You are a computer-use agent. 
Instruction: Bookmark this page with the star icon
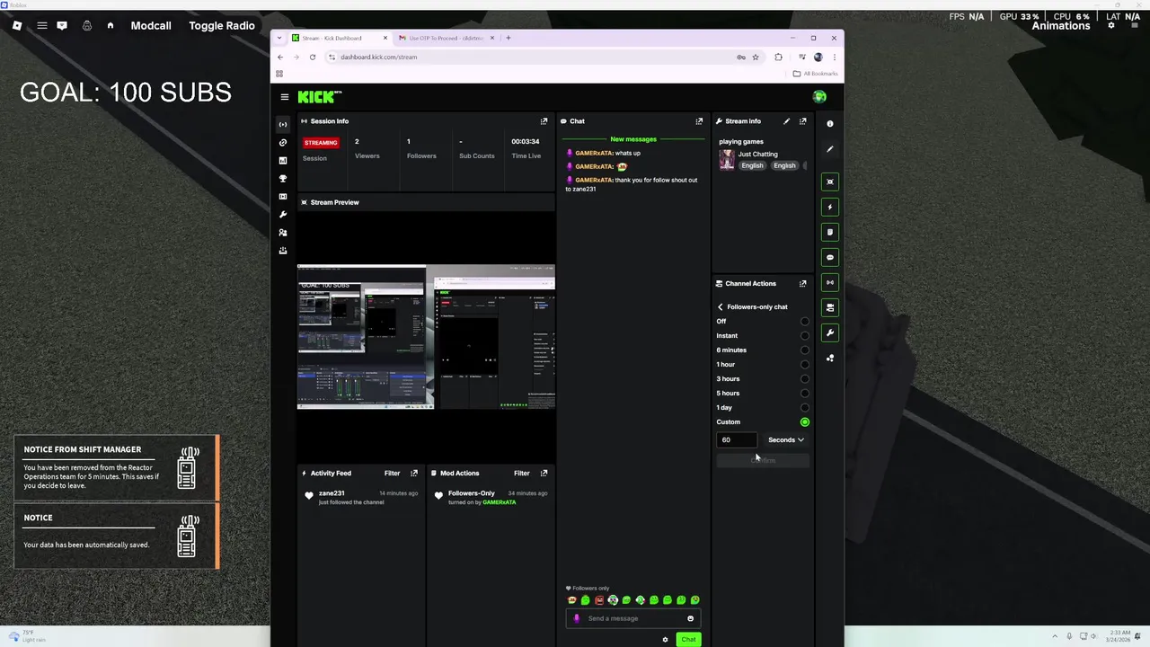756,57
